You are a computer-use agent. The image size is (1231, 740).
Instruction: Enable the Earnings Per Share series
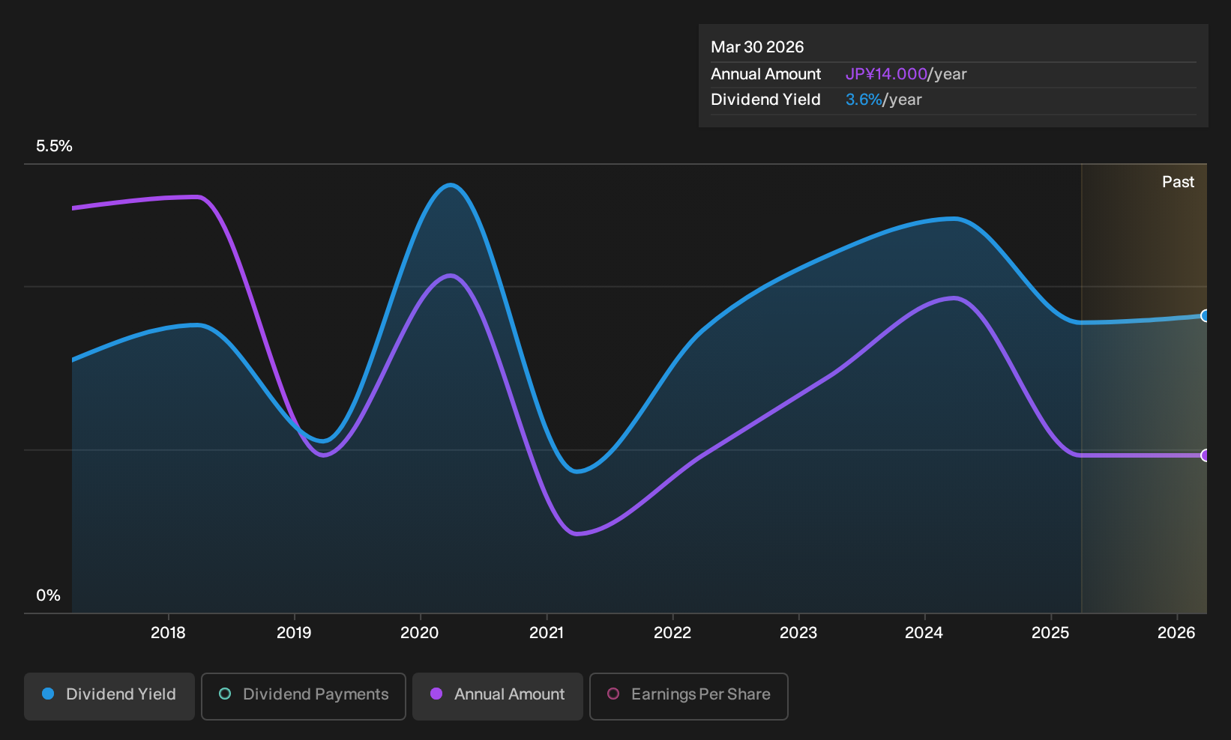point(689,696)
